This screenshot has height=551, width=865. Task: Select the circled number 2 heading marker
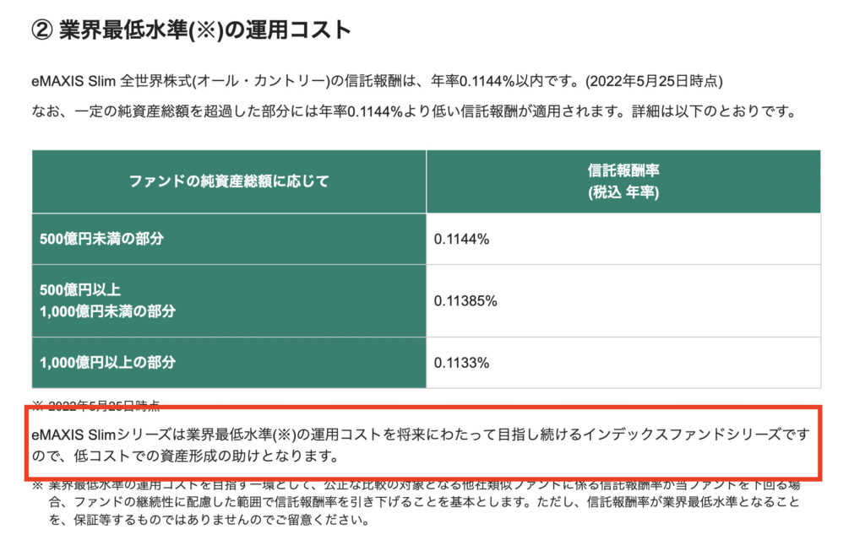click(41, 30)
